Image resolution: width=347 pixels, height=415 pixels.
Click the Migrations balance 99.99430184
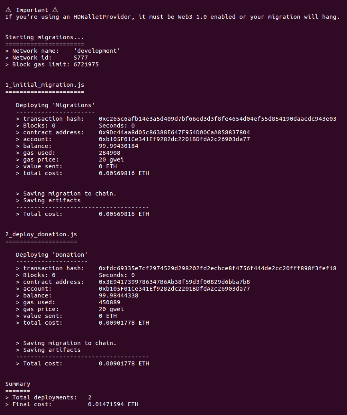(118, 146)
